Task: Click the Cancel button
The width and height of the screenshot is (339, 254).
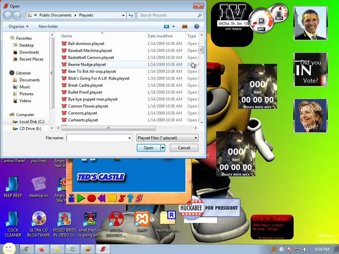Action: tap(184, 148)
